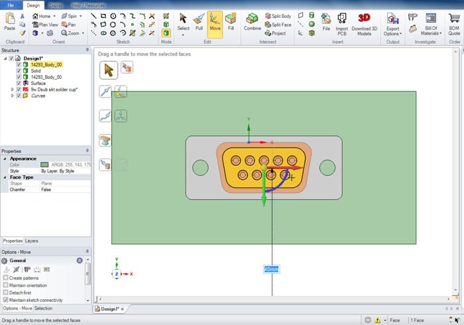Toggle visibility checkbox for Surface
Viewport: 464px width, 325px height.
point(19,83)
